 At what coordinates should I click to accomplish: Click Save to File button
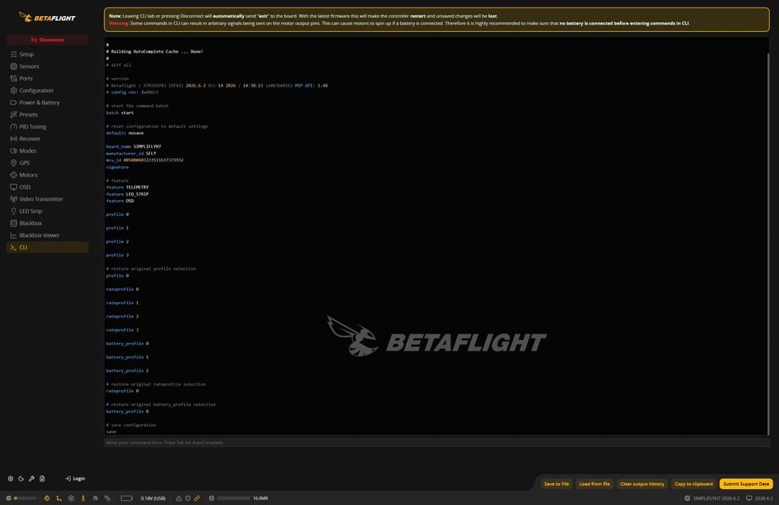556,484
